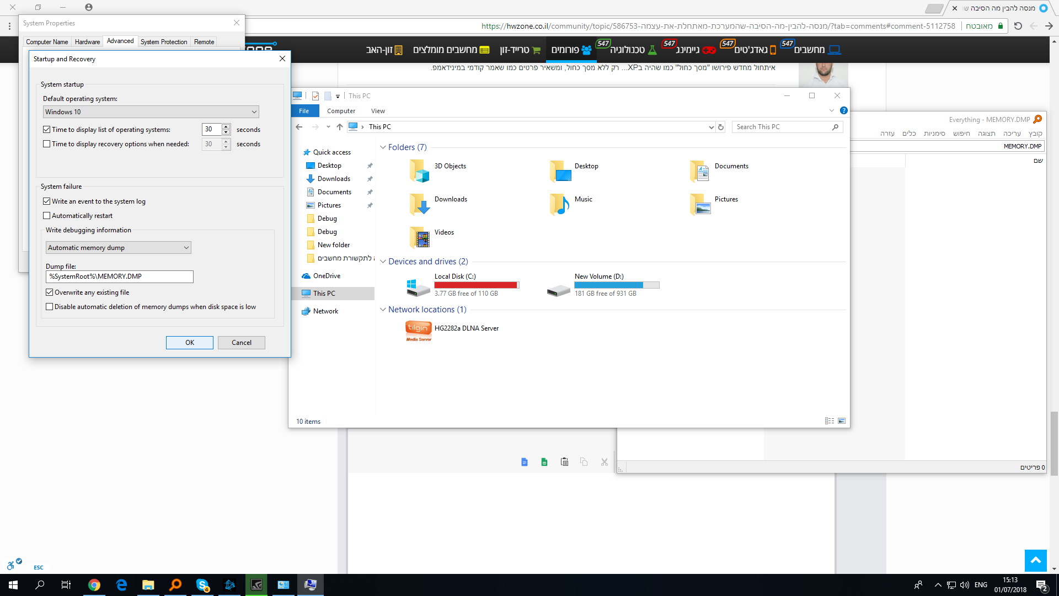1059x596 pixels.
Task: Click the refresh button in address bar
Action: (720, 127)
